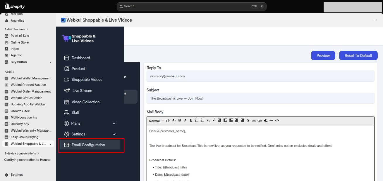Align mail body text right
The width and height of the screenshot is (383, 181).
point(242,120)
